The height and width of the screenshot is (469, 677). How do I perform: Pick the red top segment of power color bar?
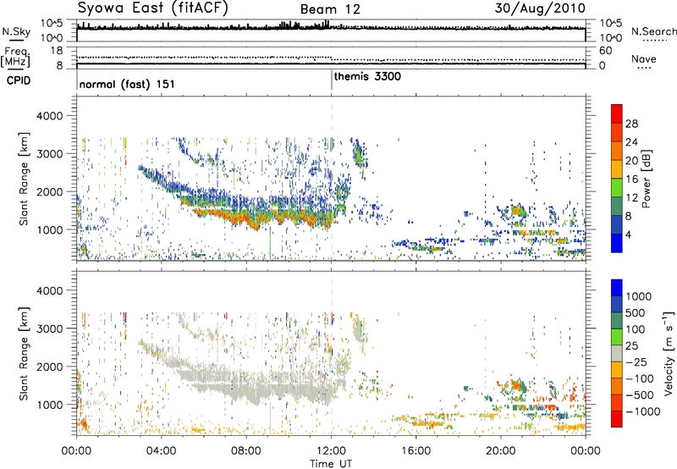tap(617, 113)
